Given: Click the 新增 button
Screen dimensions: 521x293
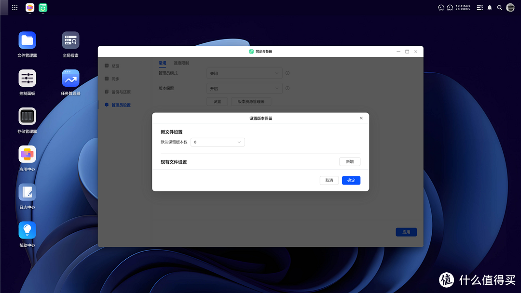Looking at the screenshot, I should (x=349, y=161).
